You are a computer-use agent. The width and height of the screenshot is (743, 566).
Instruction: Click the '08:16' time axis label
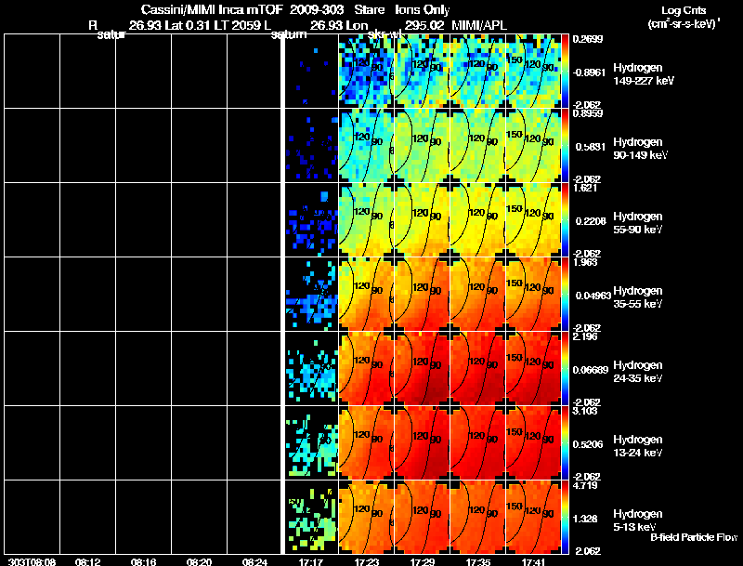click(144, 561)
